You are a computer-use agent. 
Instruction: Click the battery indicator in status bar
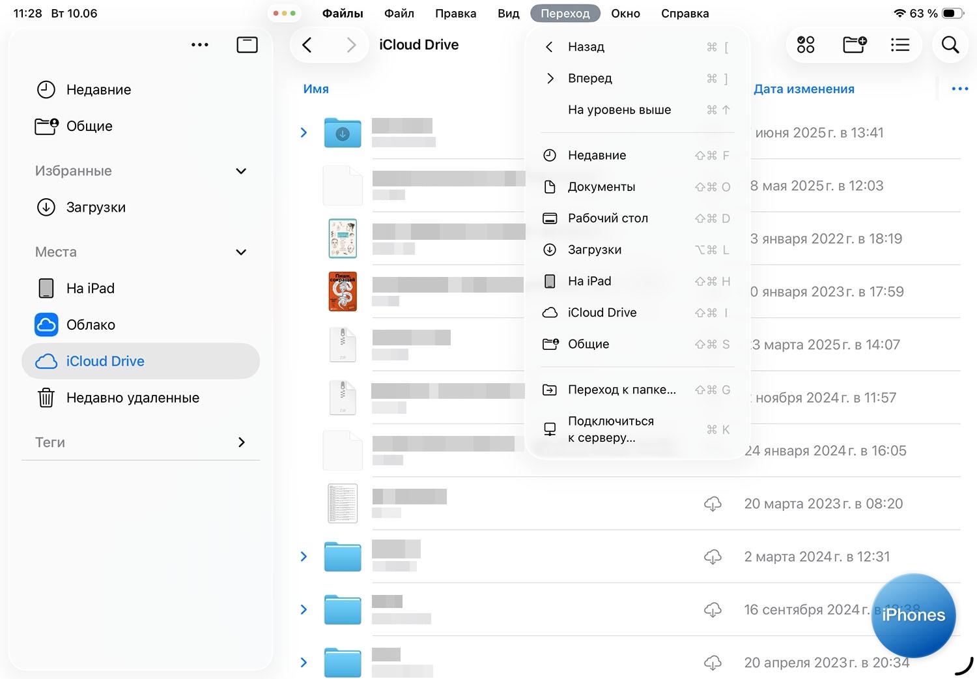(x=952, y=14)
